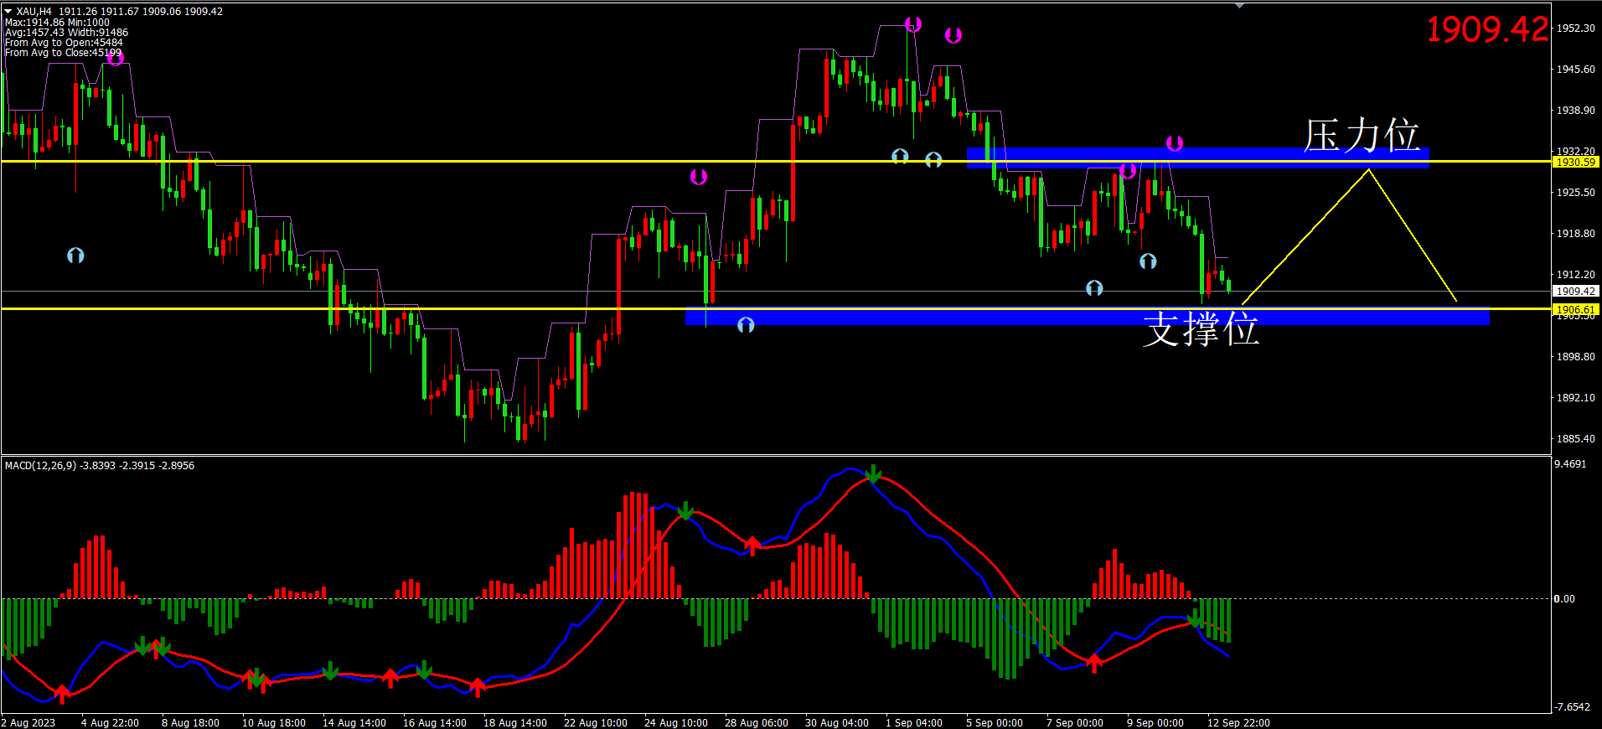Click the 12 Sep 22:00 time axis label
Screen dimensions: 1602x729
[x=1238, y=722]
